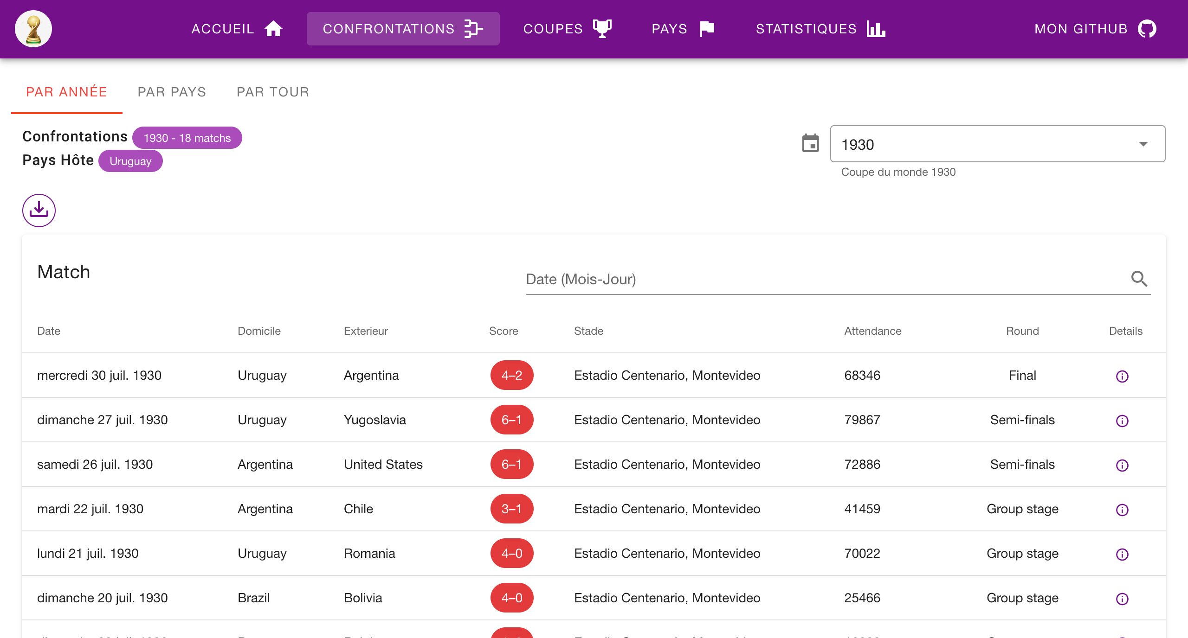Go to Accueil home page
The image size is (1188, 638).
[237, 29]
